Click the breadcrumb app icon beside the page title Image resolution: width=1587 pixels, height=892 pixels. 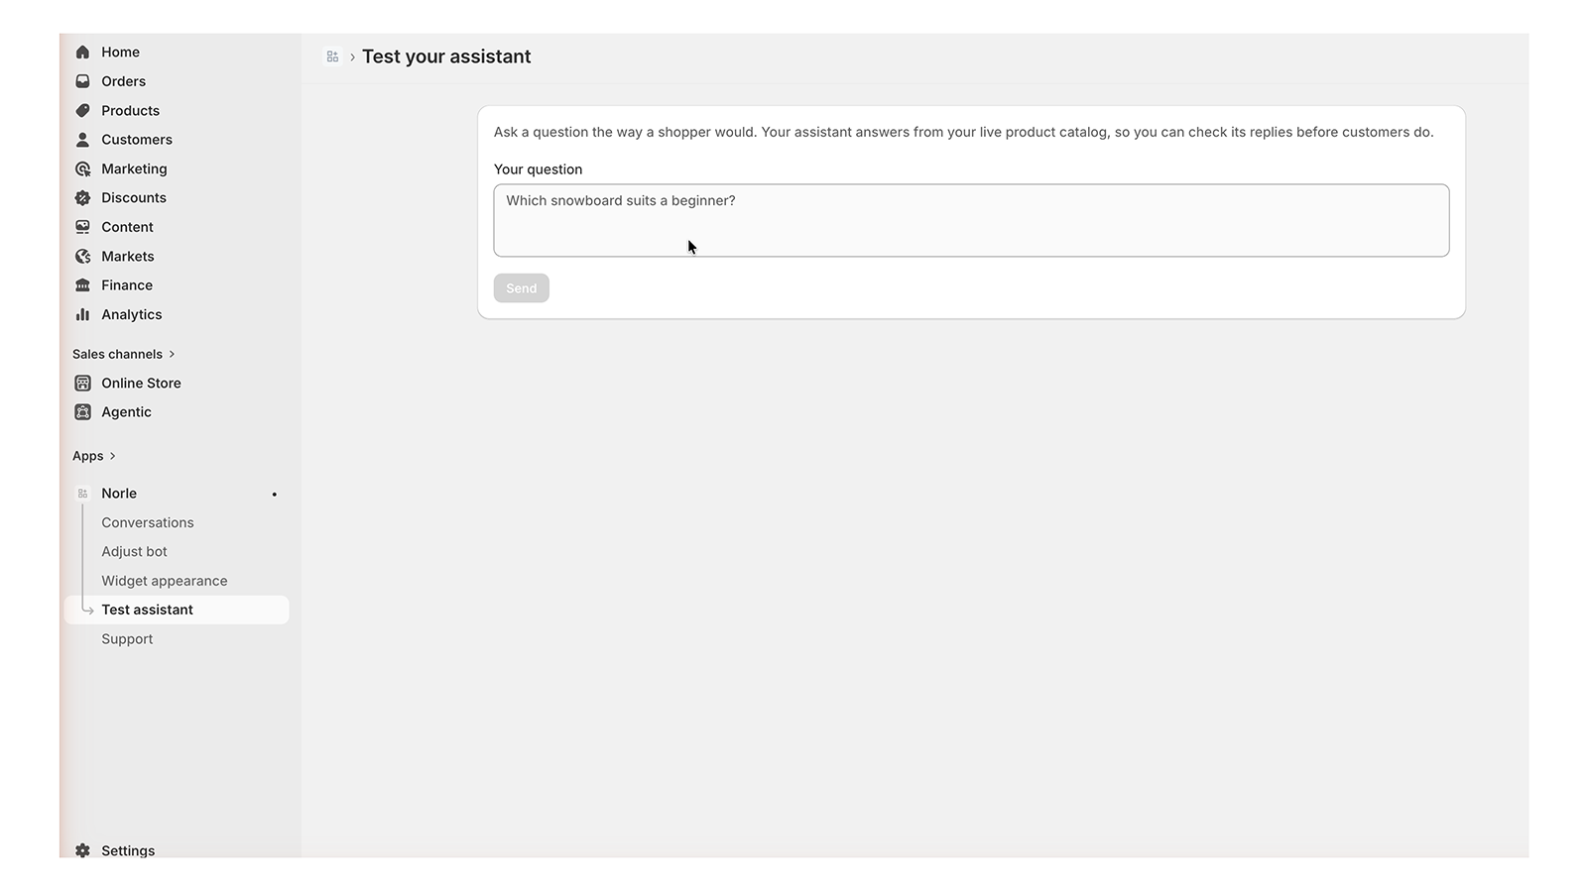pyautogui.click(x=332, y=56)
